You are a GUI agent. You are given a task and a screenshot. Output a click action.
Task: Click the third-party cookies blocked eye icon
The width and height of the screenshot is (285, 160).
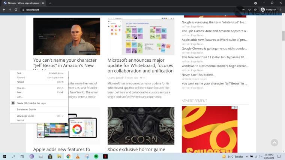(249, 10)
